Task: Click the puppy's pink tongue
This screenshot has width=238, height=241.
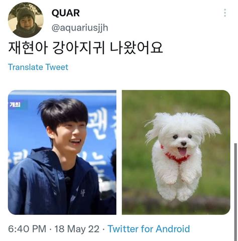Action: point(182,152)
